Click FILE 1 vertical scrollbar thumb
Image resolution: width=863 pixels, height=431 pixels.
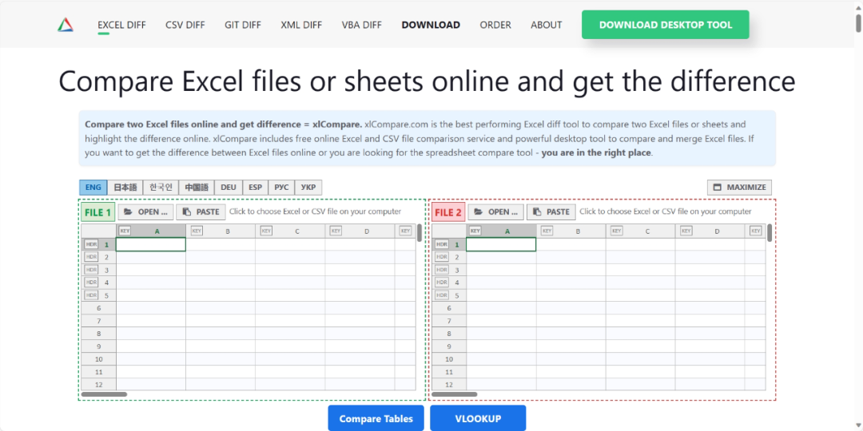pos(420,232)
